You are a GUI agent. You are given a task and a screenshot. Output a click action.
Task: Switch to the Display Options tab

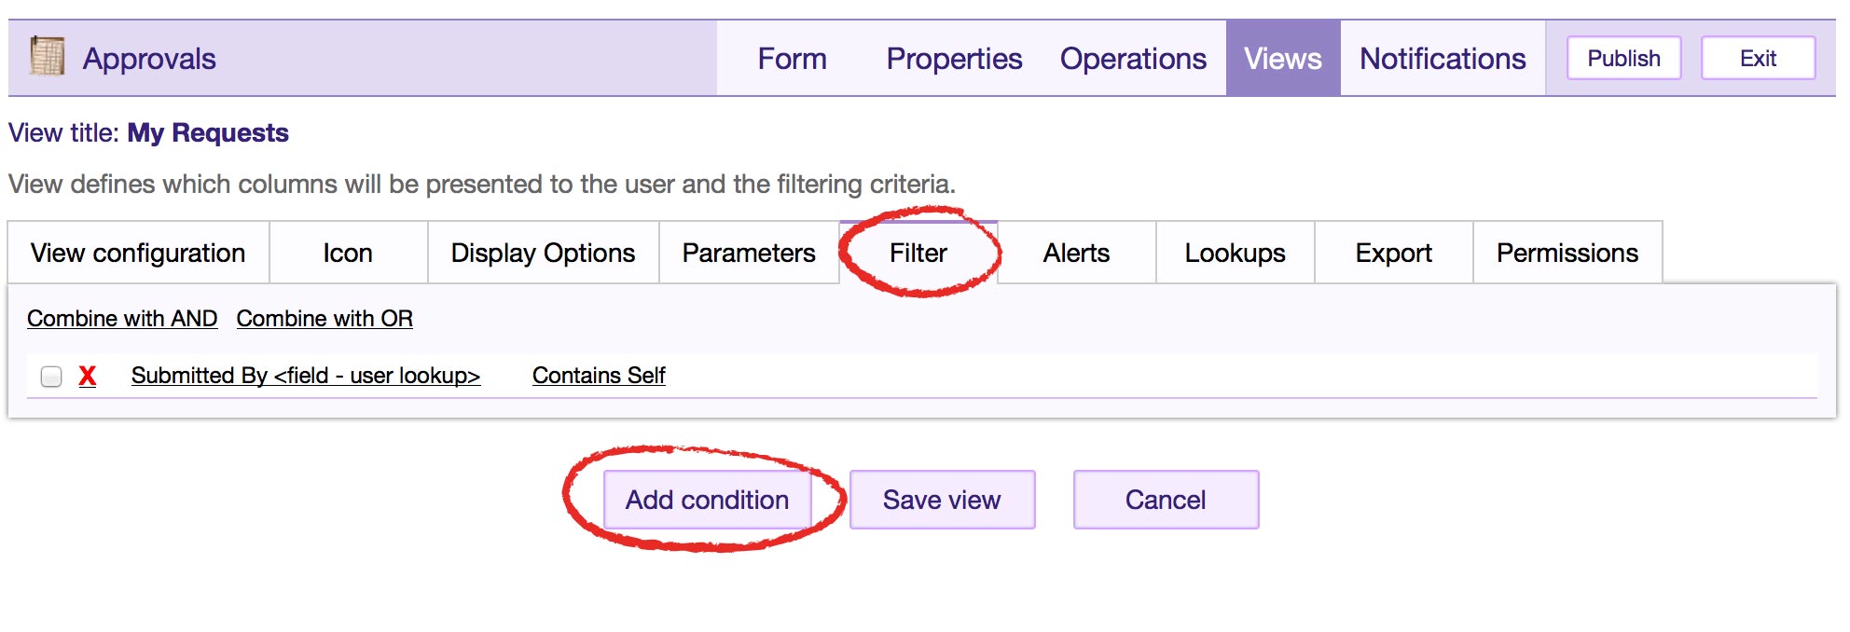point(543,253)
